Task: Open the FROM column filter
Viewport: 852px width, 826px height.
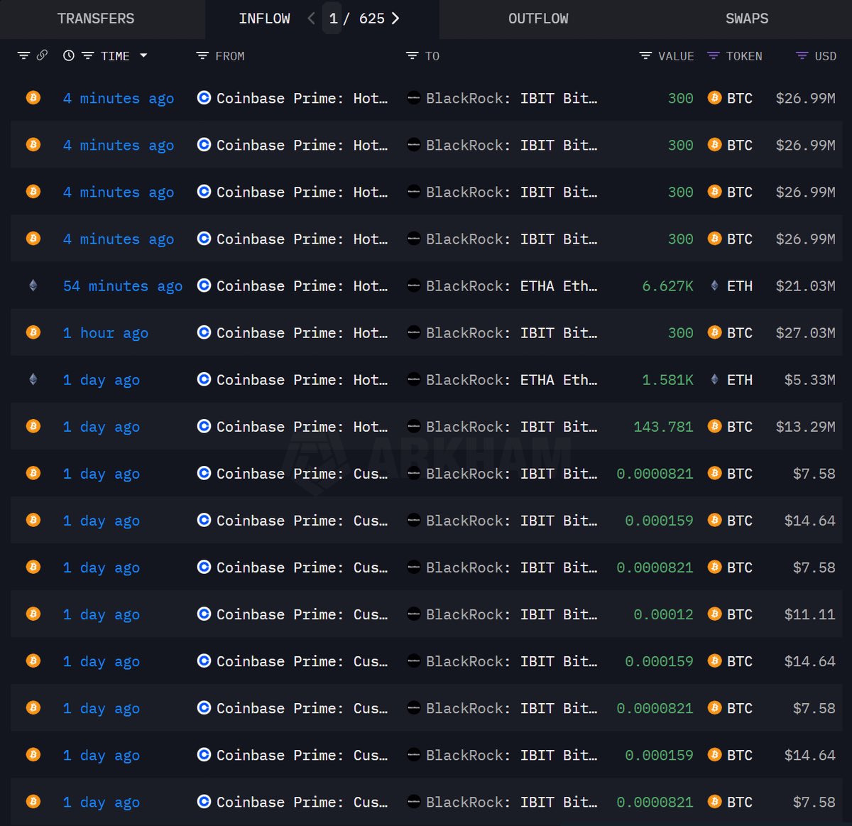Action: 202,55
